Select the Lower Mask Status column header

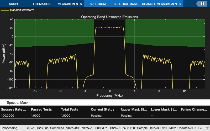click(165, 109)
